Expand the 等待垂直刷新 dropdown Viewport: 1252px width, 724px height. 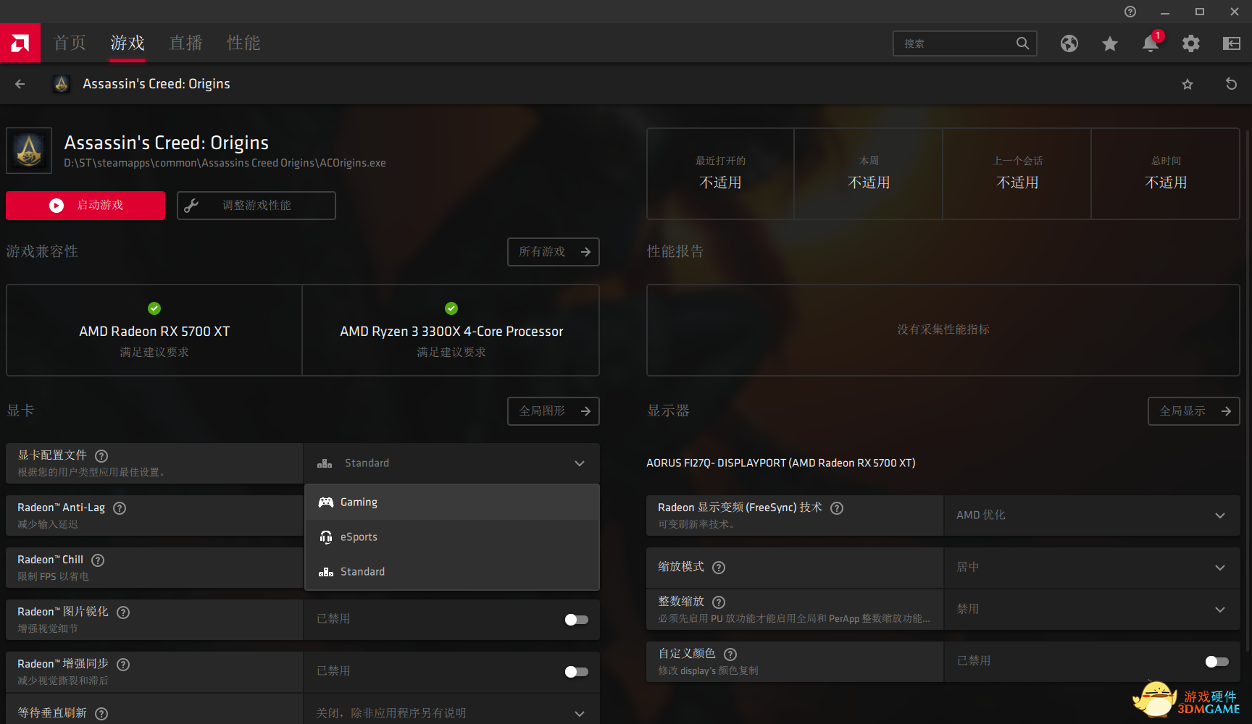pyautogui.click(x=451, y=712)
